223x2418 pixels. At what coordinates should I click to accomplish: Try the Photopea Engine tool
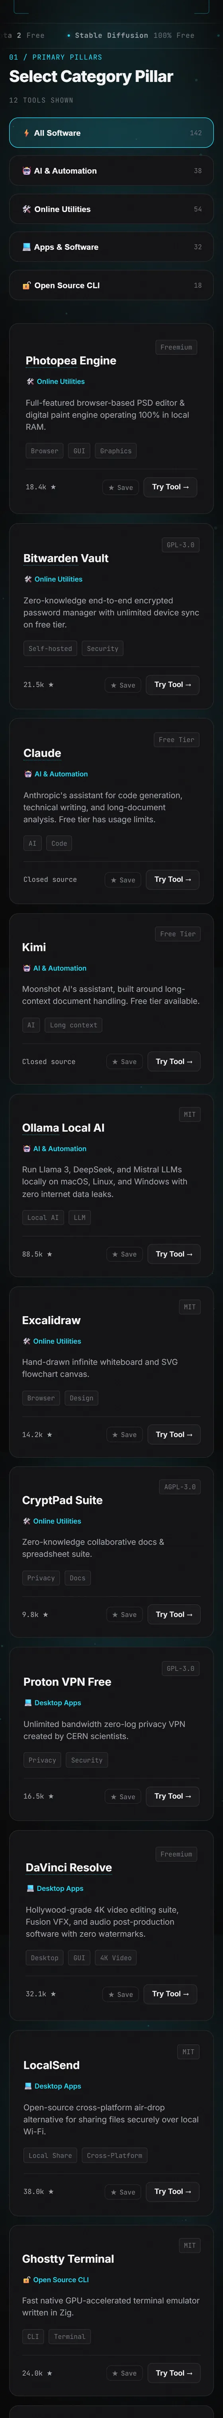(170, 487)
